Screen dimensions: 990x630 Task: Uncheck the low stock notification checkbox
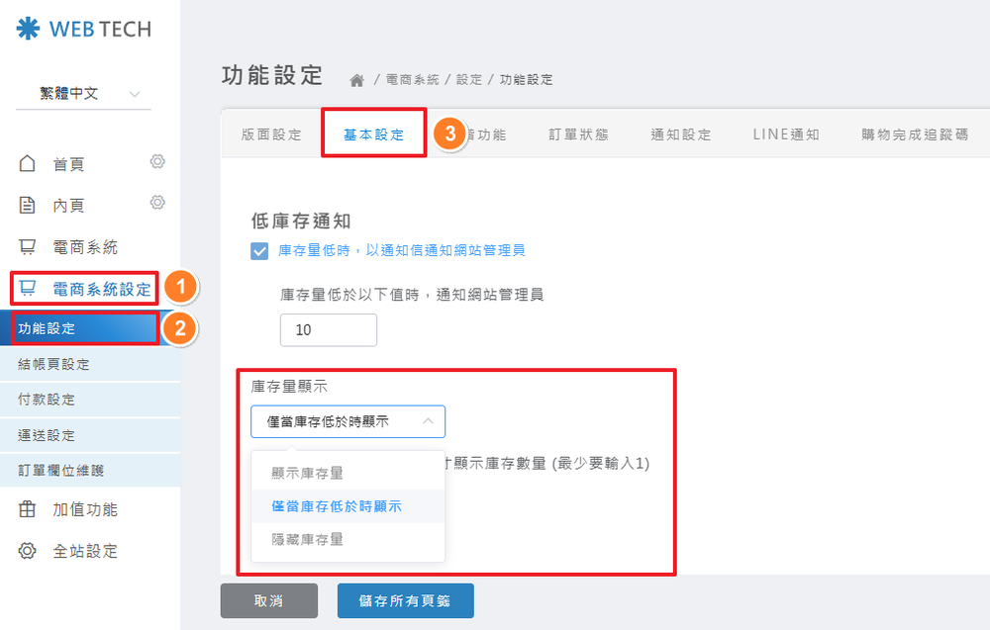(x=259, y=251)
